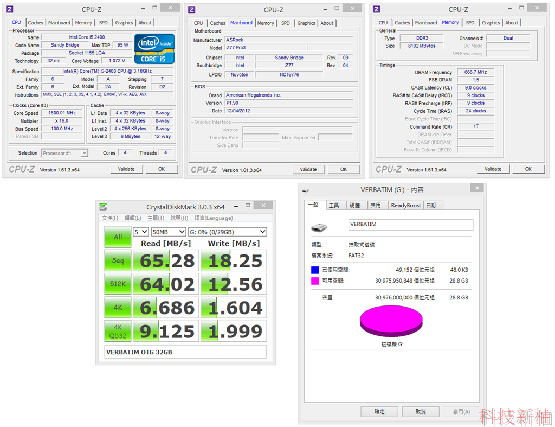Click the drive icon in VERBATIM properties title
The height and width of the screenshot is (427, 555).
click(306, 190)
